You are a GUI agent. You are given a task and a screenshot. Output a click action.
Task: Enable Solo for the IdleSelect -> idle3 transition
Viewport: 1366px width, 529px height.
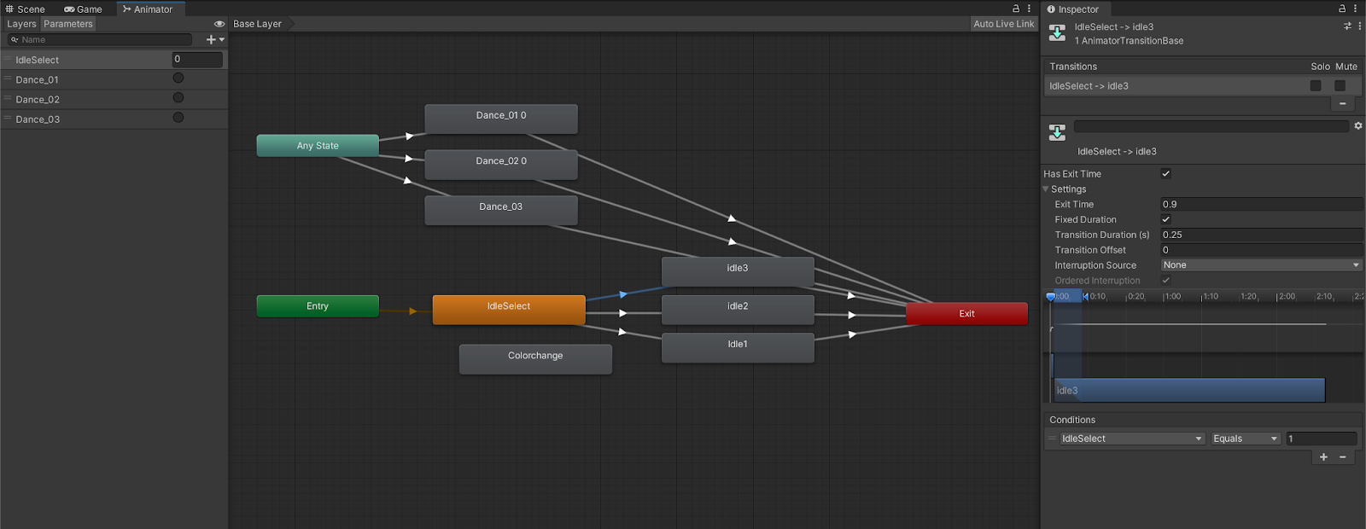pos(1316,86)
